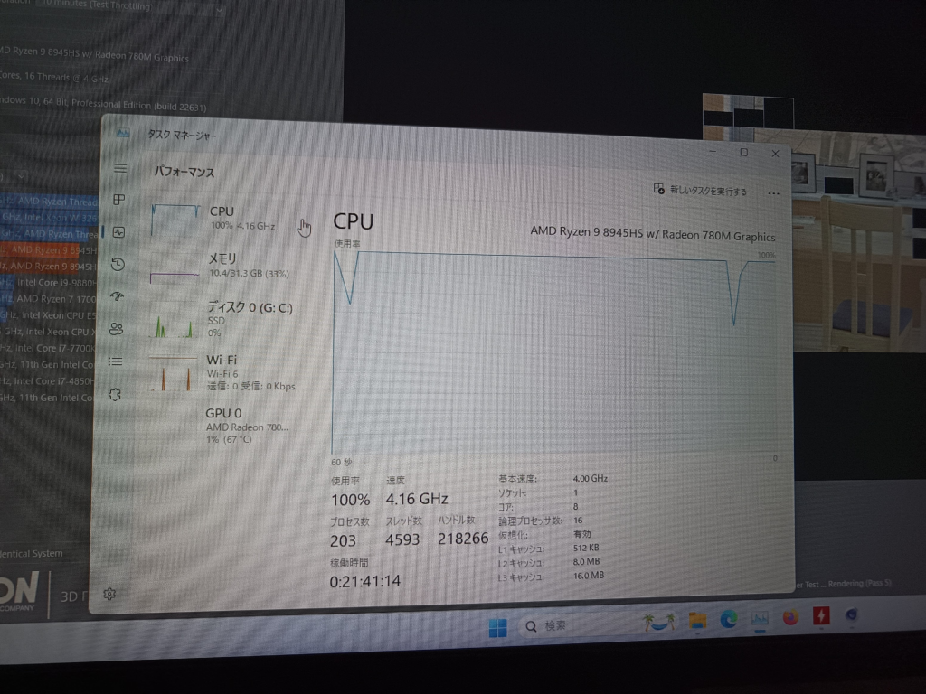
Task: Click 新しいタスクを実行する (Run new task)
Action: [x=701, y=191]
